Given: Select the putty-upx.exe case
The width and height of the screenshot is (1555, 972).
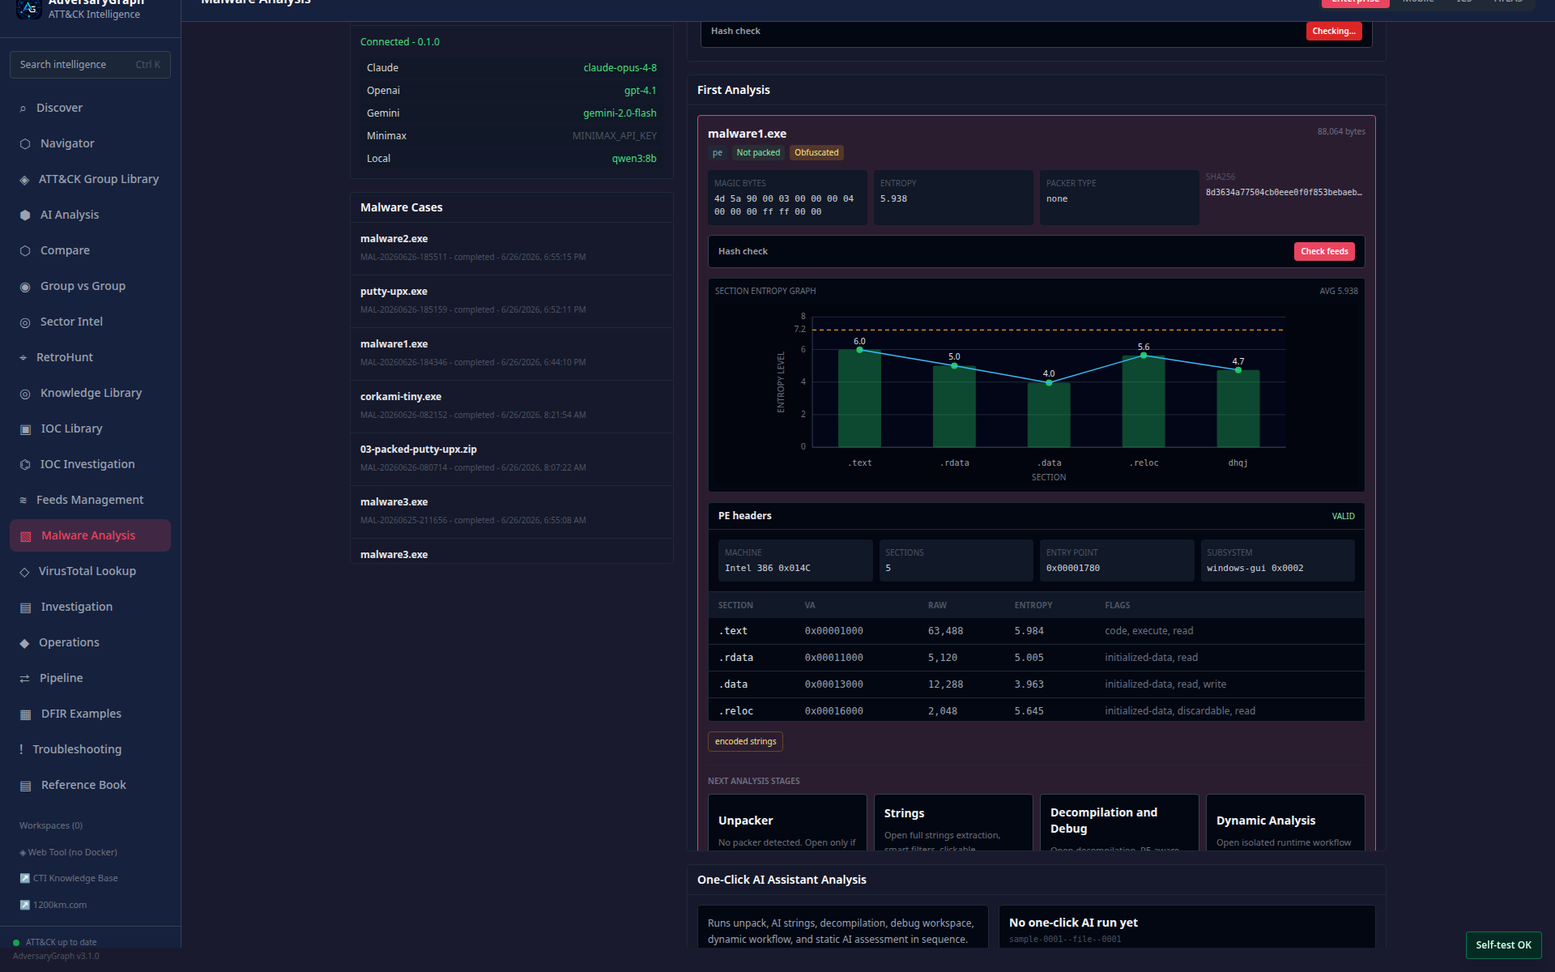Looking at the screenshot, I should point(511,301).
